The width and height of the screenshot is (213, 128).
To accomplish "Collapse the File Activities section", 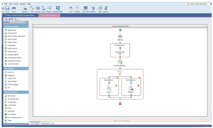I will click(27, 68).
